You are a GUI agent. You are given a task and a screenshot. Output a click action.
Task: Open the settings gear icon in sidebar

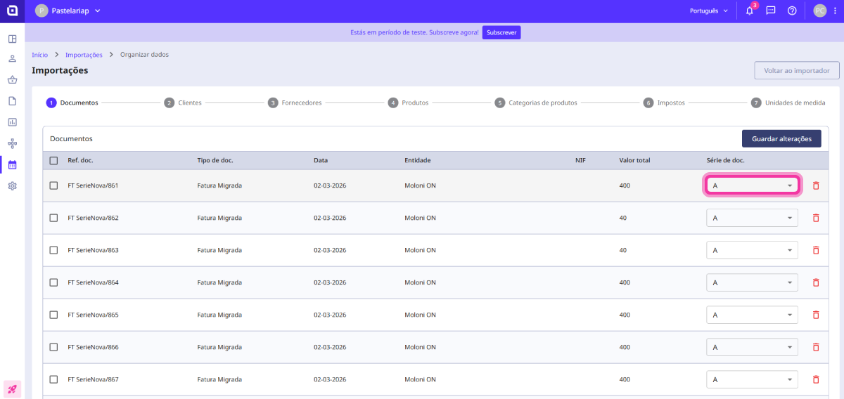[12, 186]
